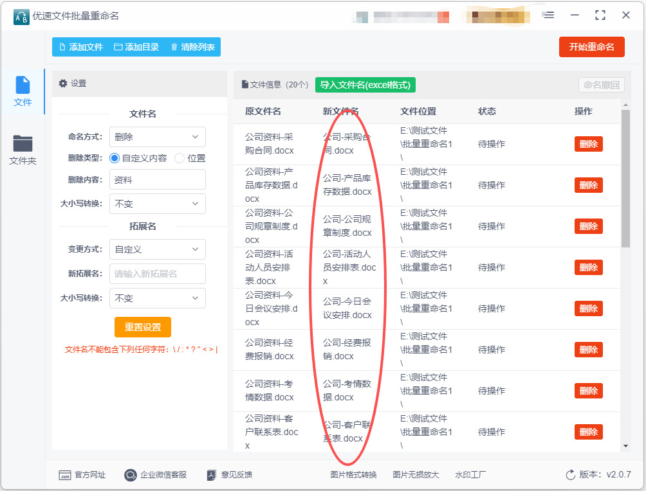Switch to the 文件 sidebar tab

pyautogui.click(x=23, y=91)
